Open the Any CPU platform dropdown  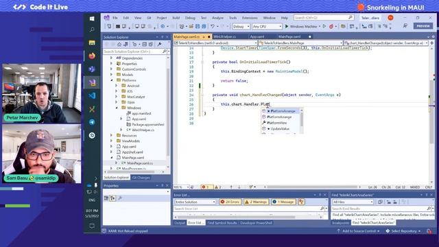pyautogui.click(x=267, y=26)
